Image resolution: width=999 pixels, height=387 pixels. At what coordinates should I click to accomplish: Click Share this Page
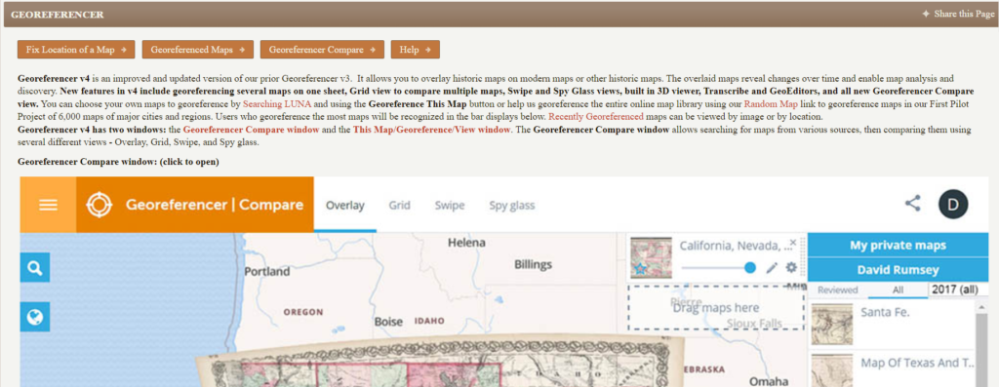point(958,14)
